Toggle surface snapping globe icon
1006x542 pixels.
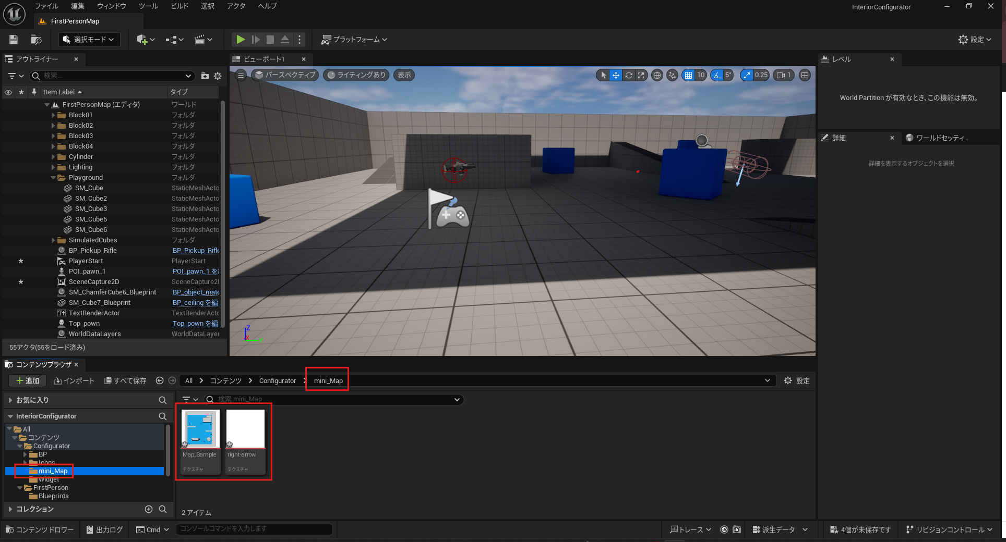click(x=657, y=75)
